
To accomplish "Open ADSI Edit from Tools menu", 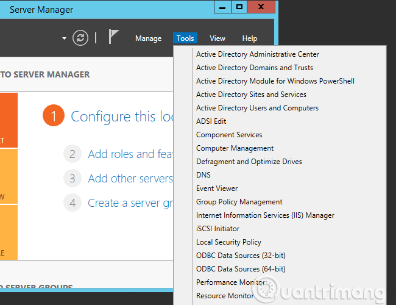I will click(x=211, y=121).
